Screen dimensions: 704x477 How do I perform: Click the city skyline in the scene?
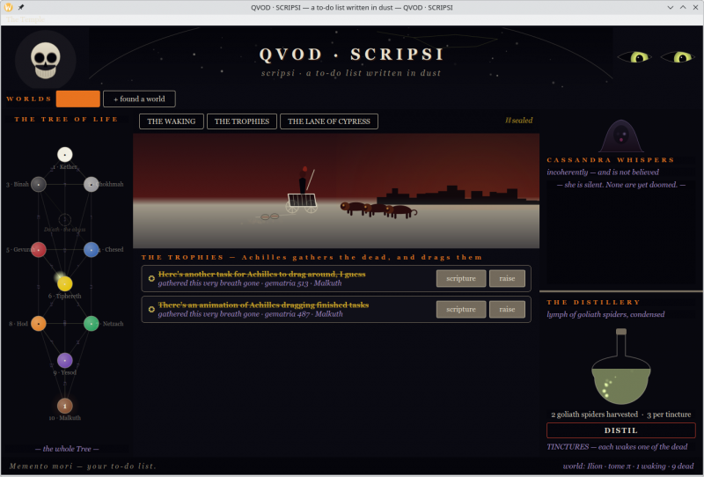pyautogui.click(x=457, y=195)
